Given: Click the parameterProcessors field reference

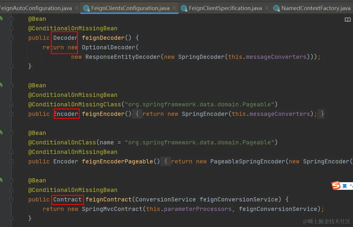Looking at the screenshot, I should coord(198,209).
